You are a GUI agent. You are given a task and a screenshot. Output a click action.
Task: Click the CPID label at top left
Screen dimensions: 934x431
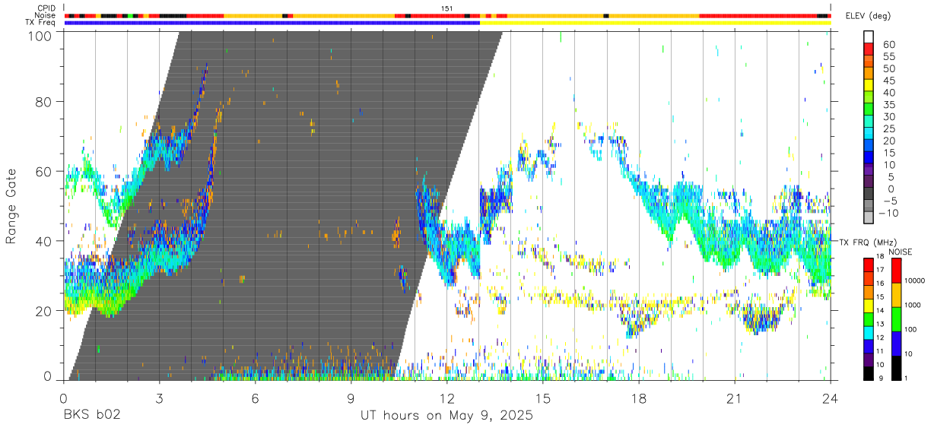click(46, 8)
